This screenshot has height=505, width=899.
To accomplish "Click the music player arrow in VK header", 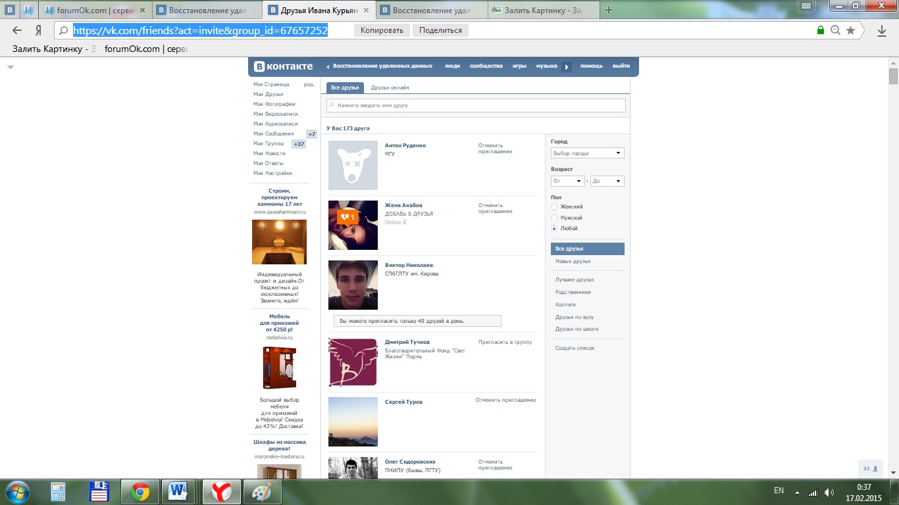I will (567, 66).
